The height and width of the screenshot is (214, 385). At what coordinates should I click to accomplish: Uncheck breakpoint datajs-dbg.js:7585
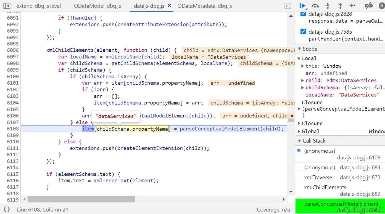click(303, 31)
